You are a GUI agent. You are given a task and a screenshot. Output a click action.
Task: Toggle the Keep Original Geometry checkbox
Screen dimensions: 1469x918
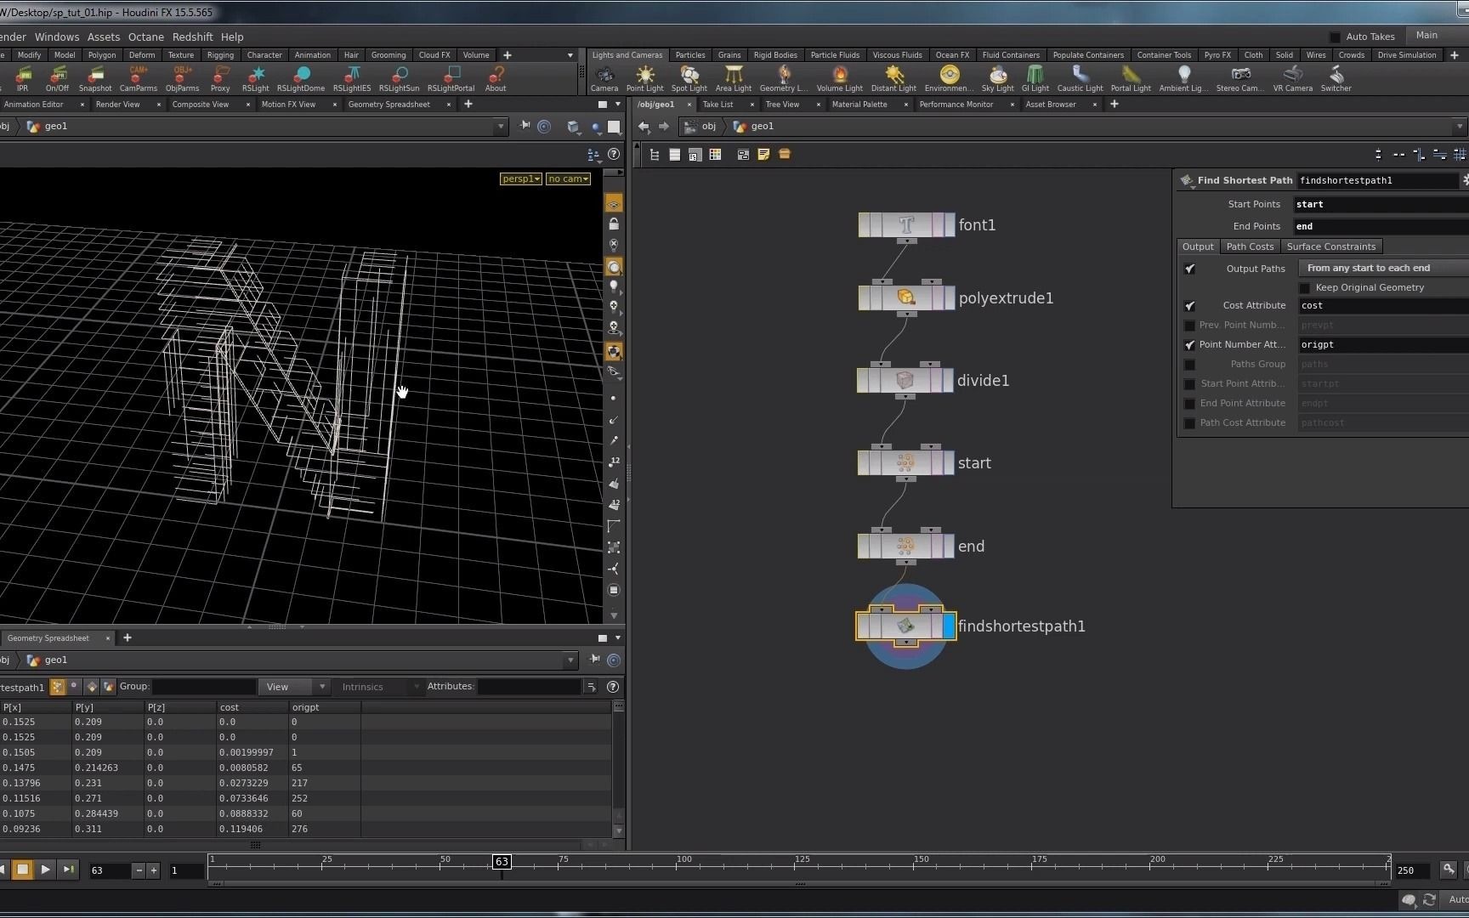click(x=1305, y=288)
